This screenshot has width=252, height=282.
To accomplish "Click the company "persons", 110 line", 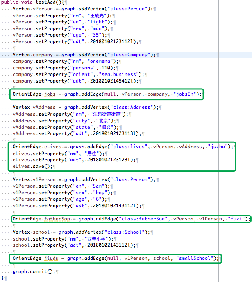I will pos(64,68).
